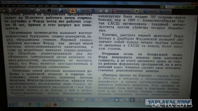Activate the Select Text tool

click(x=83, y=11)
